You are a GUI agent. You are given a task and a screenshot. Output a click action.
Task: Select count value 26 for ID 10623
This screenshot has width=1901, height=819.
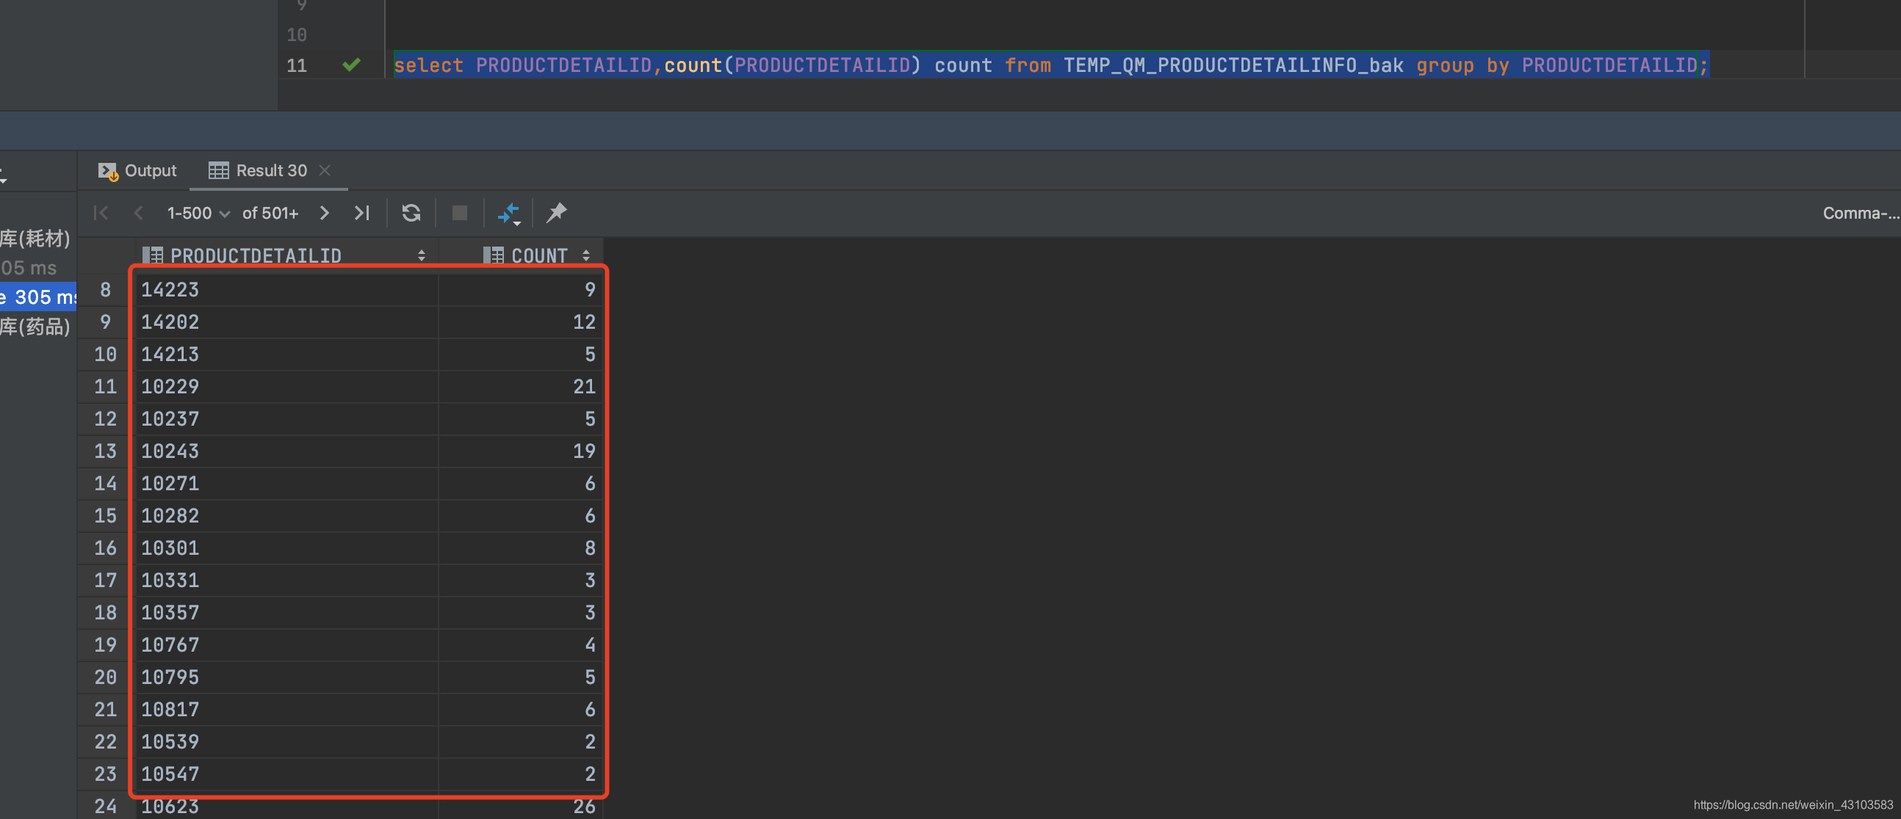[x=521, y=807]
